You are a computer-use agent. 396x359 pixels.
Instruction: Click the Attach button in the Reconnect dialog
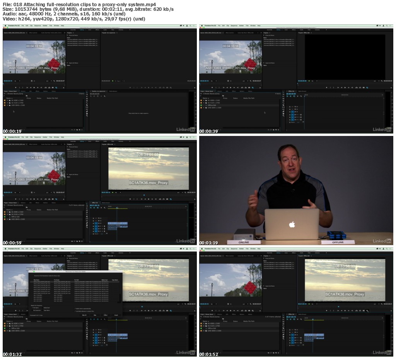[x=116, y=315]
